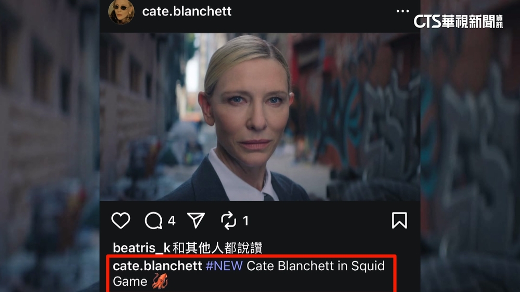Click the 都說讚 text in likes line

243,248
